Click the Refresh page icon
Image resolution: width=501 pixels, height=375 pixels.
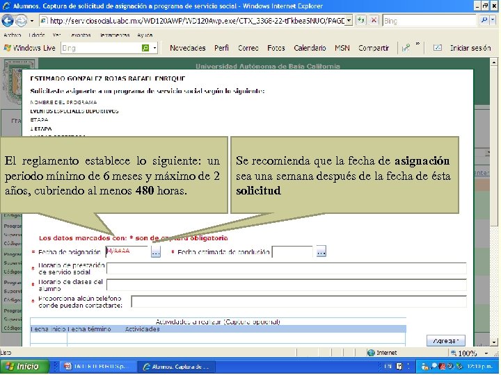(x=360, y=21)
